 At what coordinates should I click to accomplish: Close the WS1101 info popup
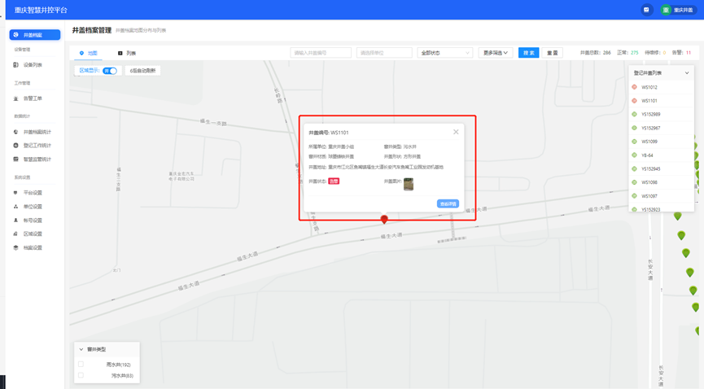coord(456,132)
